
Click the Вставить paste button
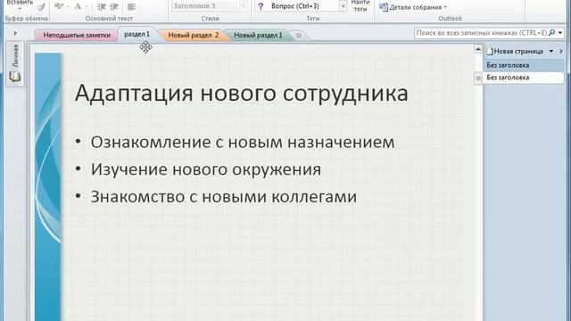click(20, 5)
